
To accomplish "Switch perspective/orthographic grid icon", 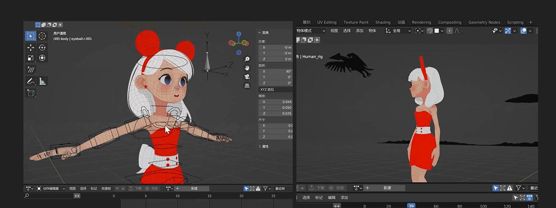I will point(247,85).
